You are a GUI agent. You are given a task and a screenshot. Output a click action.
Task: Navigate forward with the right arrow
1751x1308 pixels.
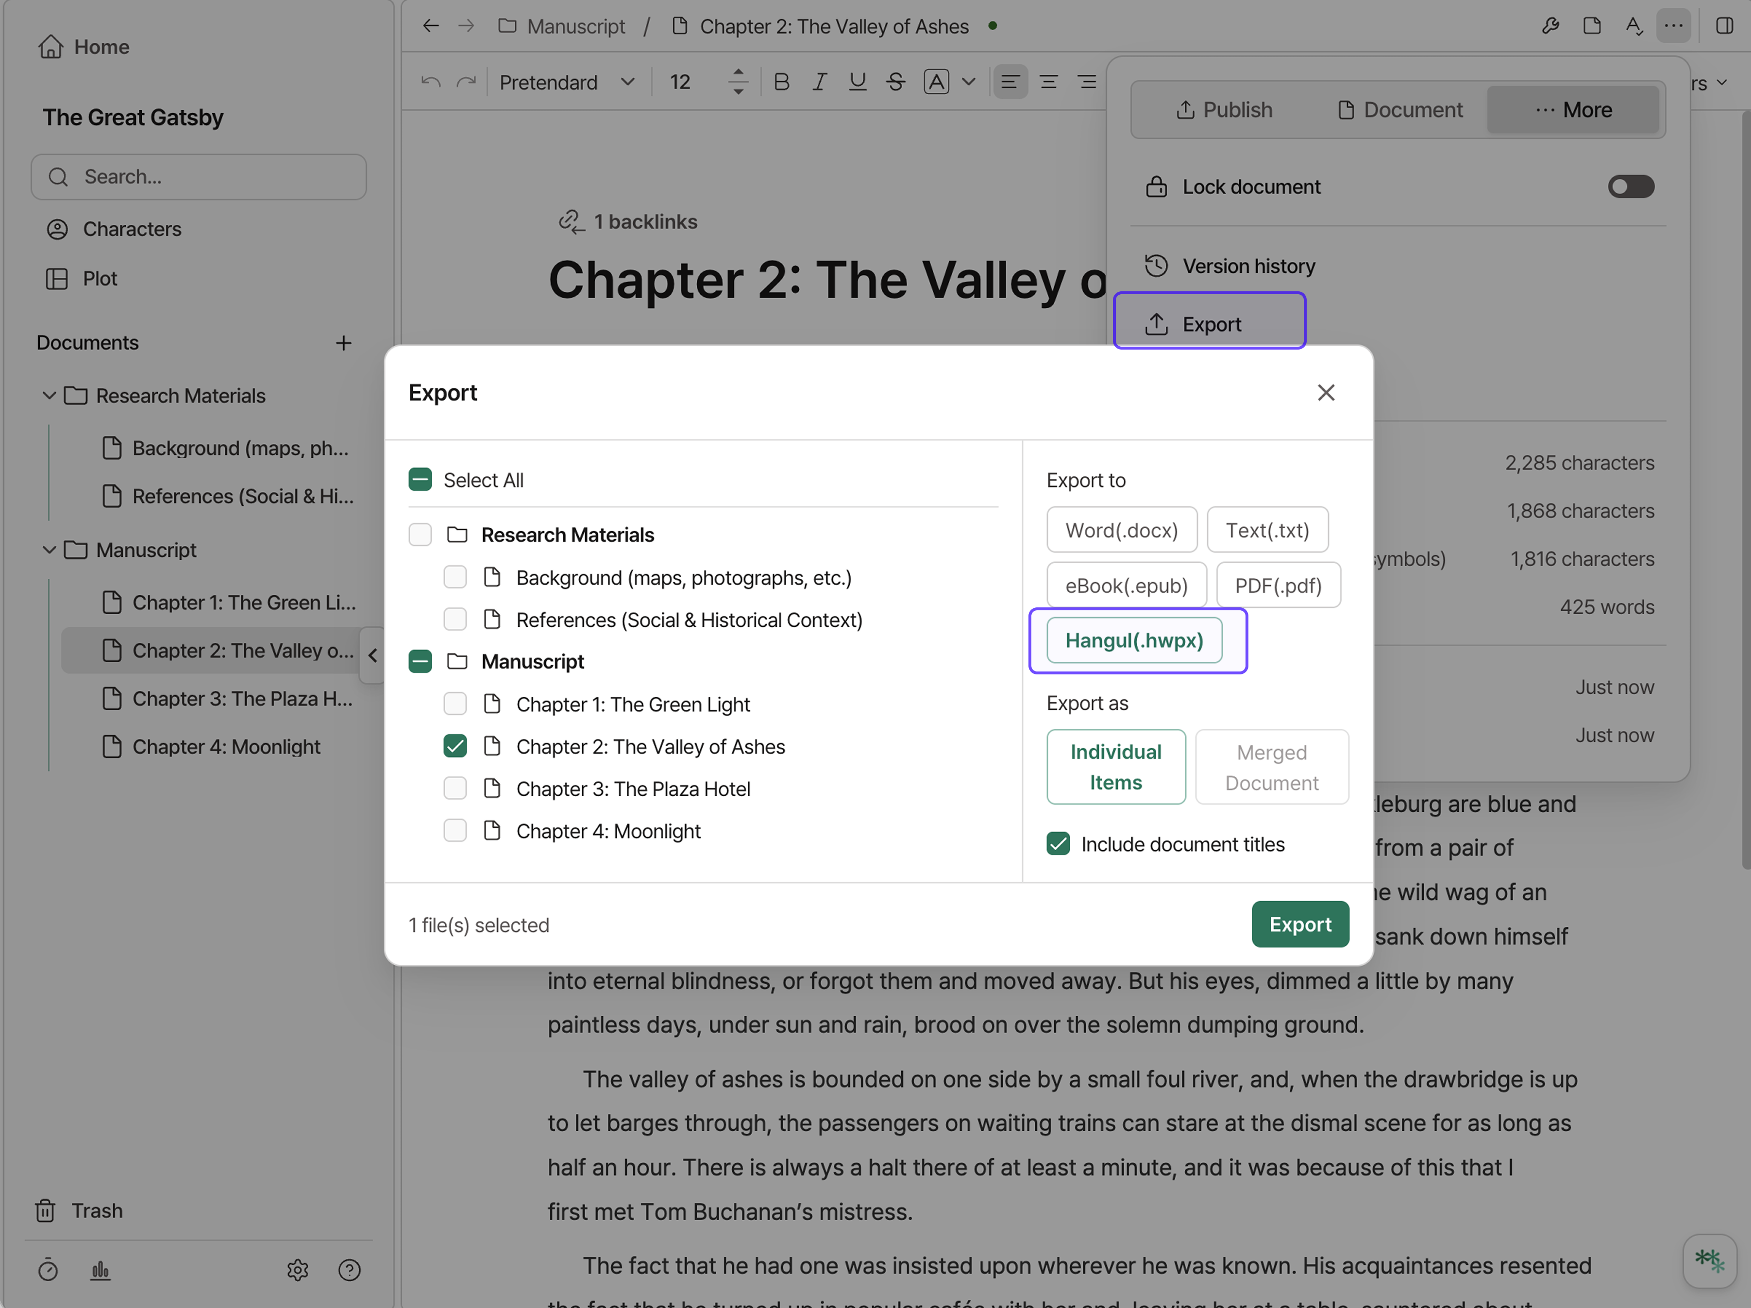[466, 26]
